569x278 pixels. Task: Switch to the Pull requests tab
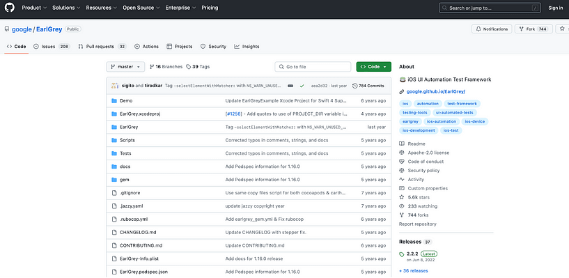pyautogui.click(x=102, y=47)
